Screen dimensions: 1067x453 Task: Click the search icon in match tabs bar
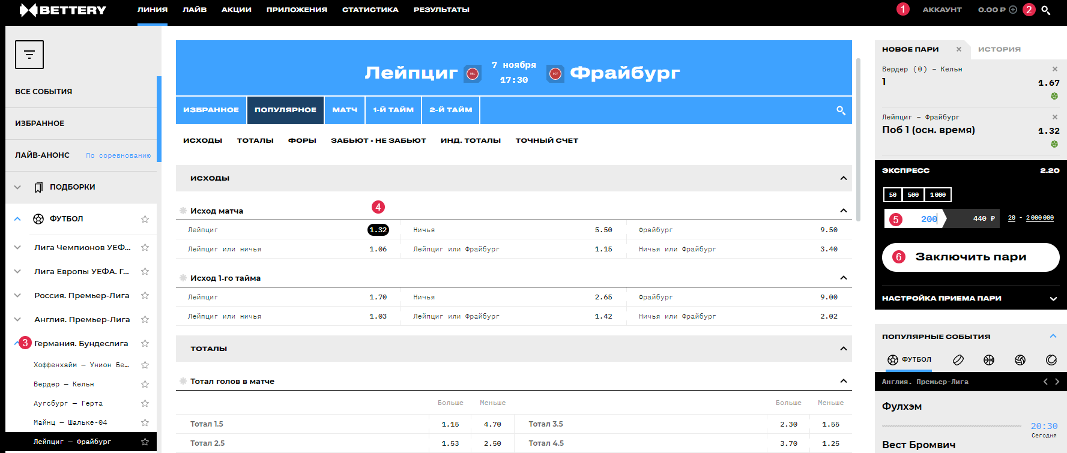coord(841,110)
